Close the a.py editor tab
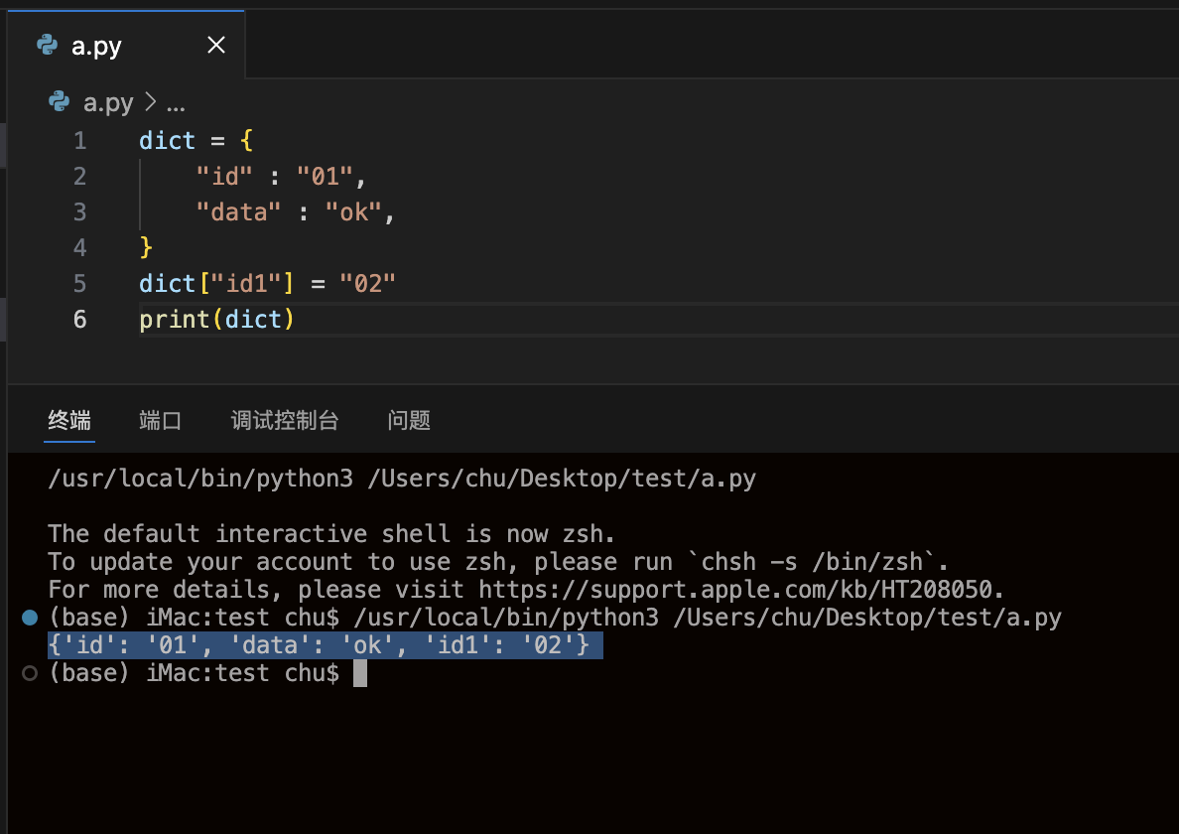The image size is (1179, 834). pyautogui.click(x=215, y=46)
